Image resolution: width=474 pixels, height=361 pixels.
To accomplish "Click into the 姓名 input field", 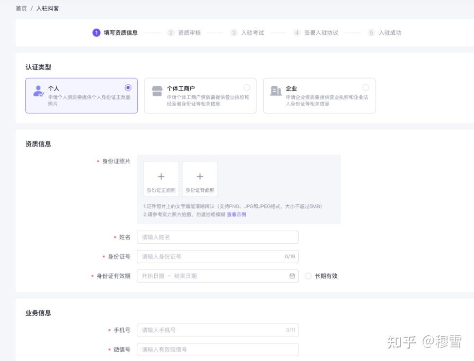I will pyautogui.click(x=217, y=237).
